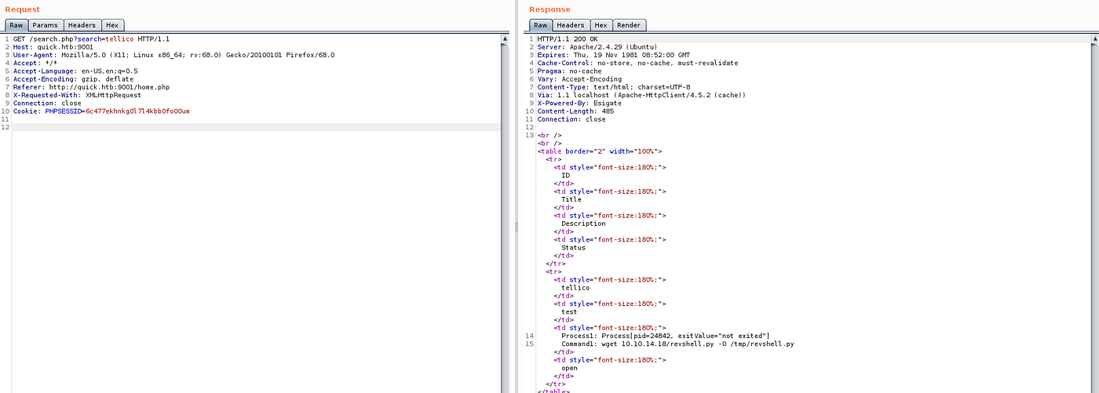Click the 'Server: Apache/2.4.29 (Ubuntu)' line
This screenshot has width=1099, height=393.
pyautogui.click(x=597, y=46)
